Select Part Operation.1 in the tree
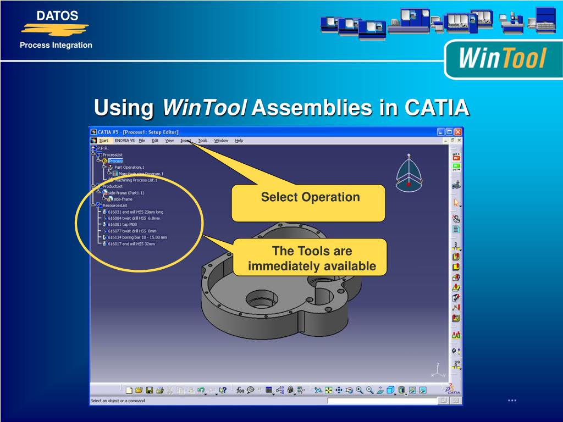Screen dimensions: 563x422 [129, 167]
